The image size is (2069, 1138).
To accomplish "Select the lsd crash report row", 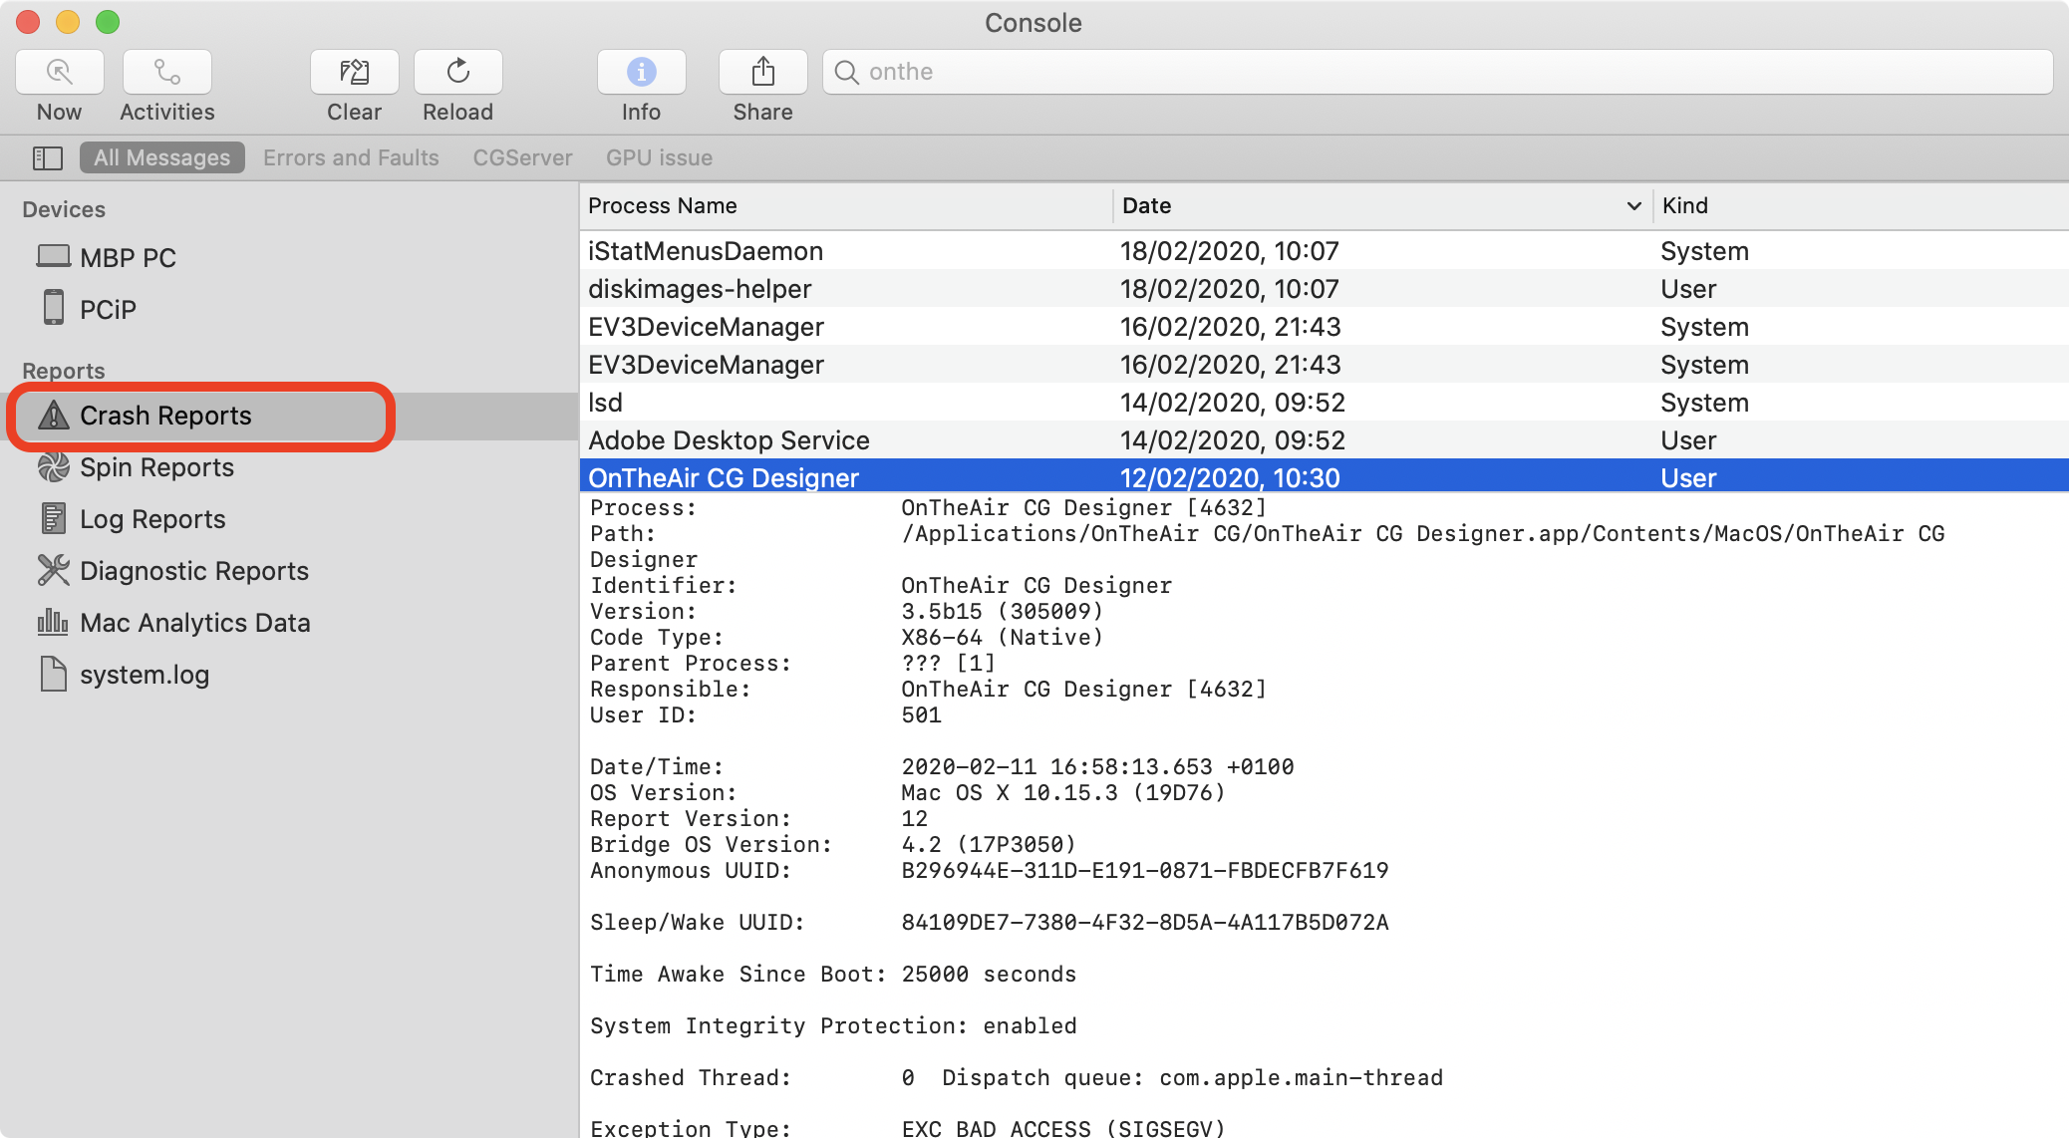I will point(1325,403).
